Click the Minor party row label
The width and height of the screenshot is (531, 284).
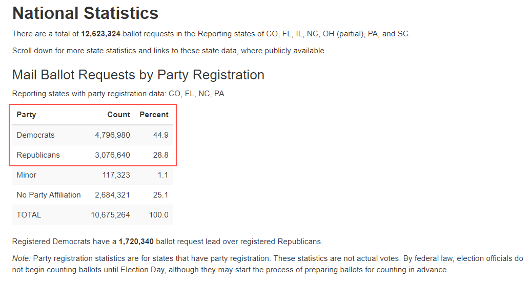pyautogui.click(x=27, y=175)
